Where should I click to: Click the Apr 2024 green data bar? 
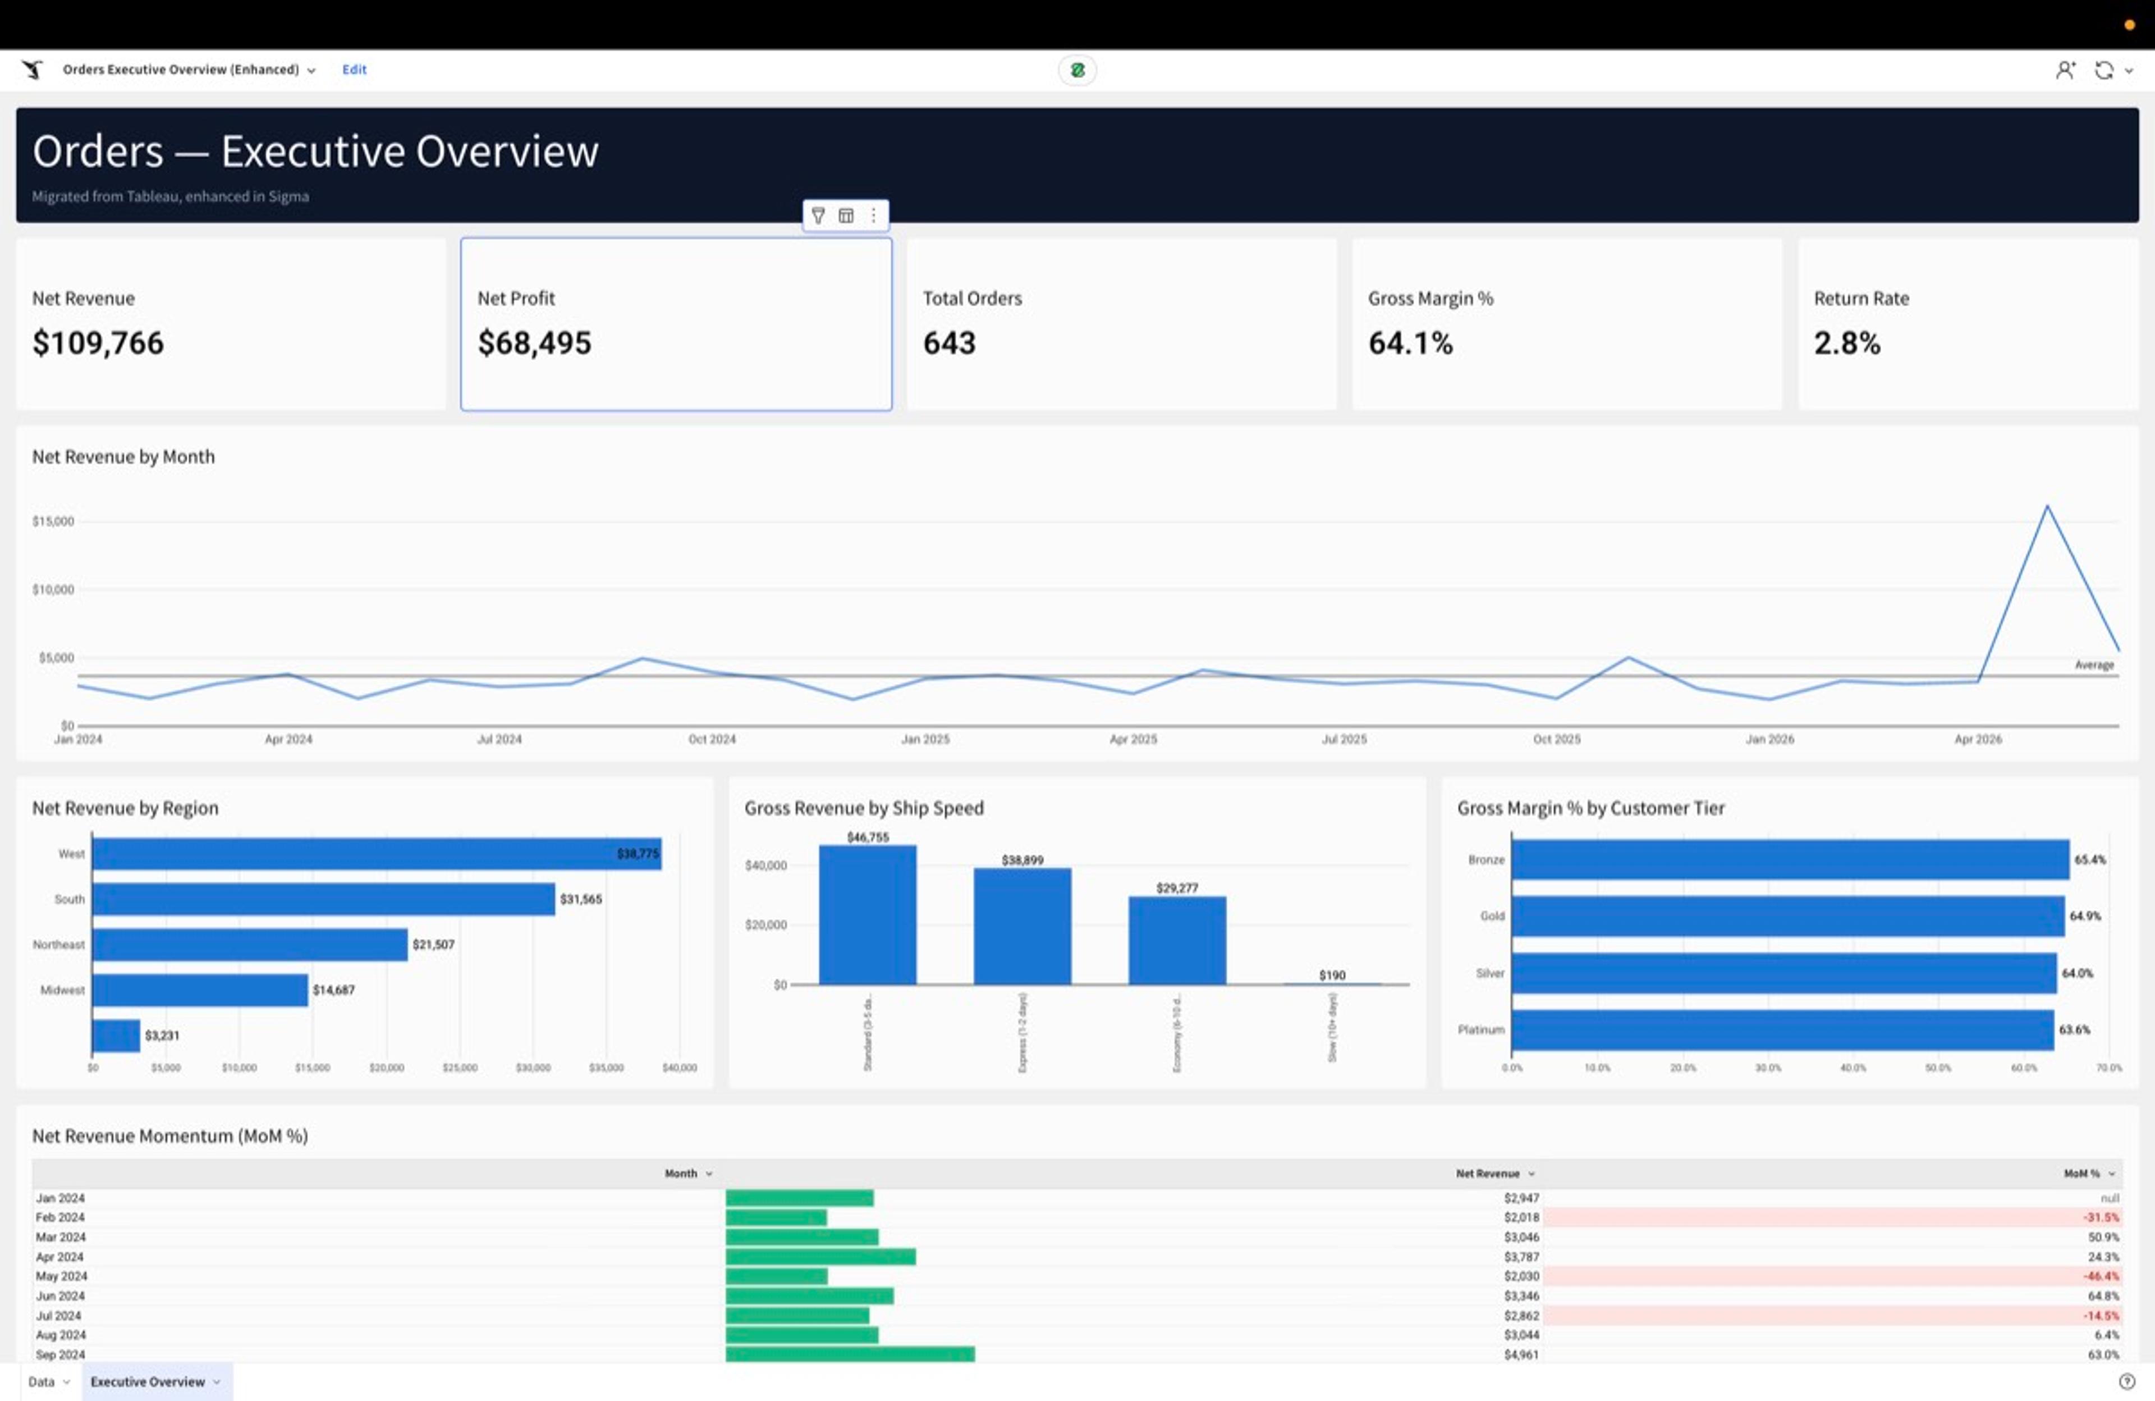click(x=820, y=1257)
